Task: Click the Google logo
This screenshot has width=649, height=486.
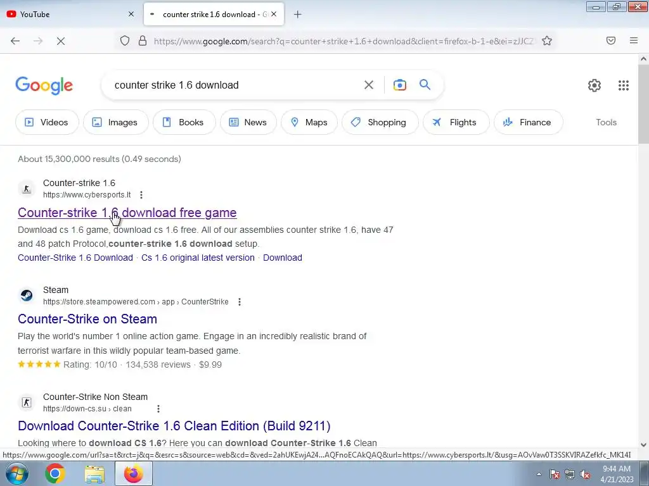Action: (44, 85)
